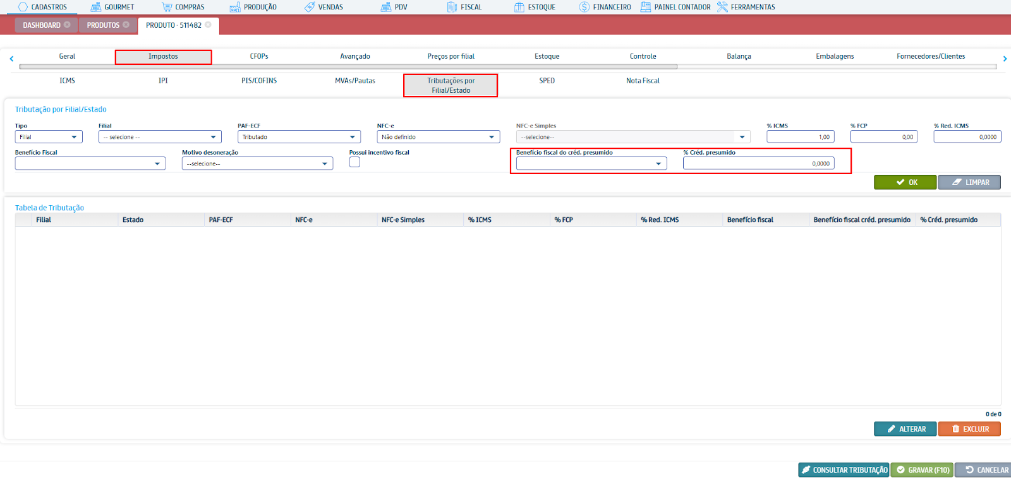
Task: Tick the Possui incentivo fiscal checkbox
Action: click(x=354, y=162)
